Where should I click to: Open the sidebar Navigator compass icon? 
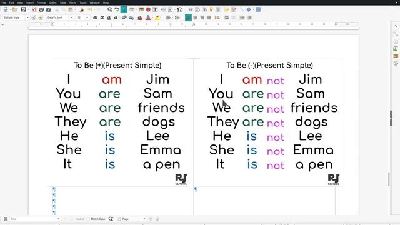pyautogui.click(x=396, y=63)
